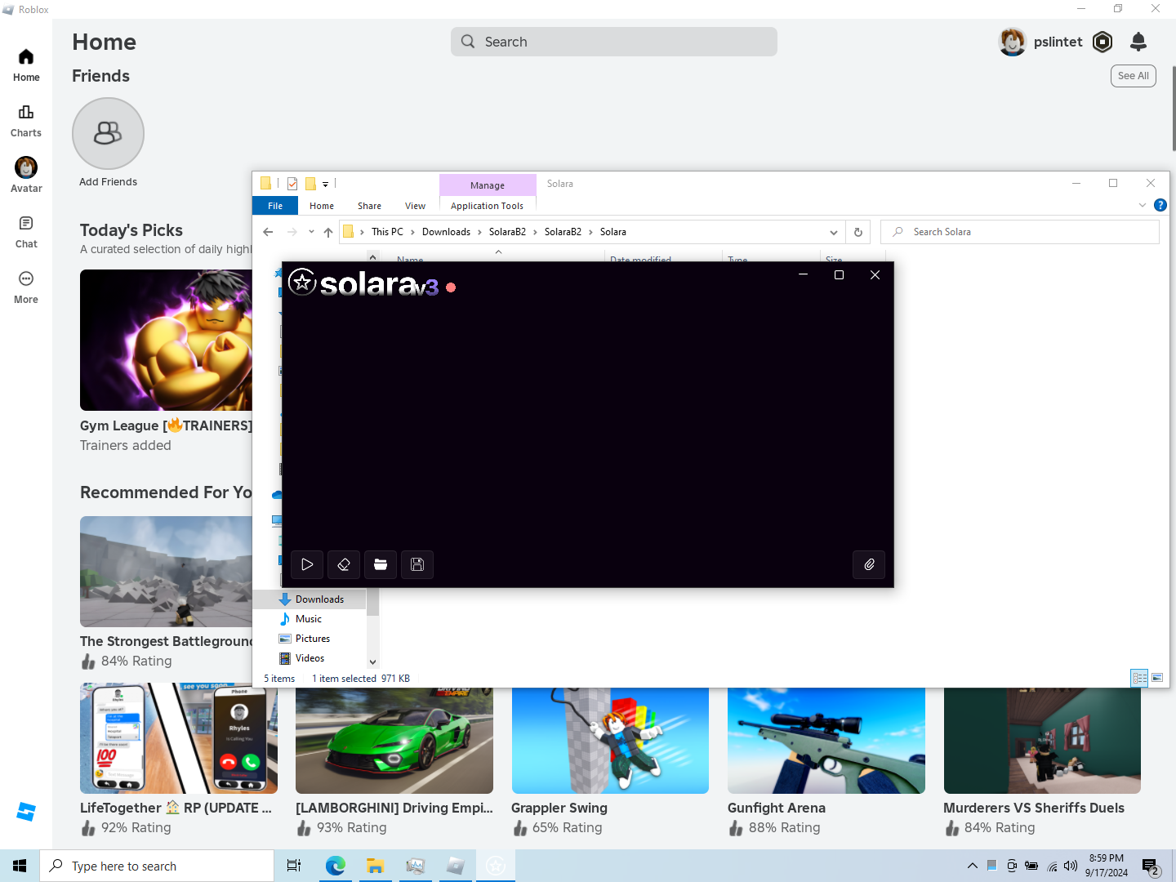The image size is (1176, 882).
Task: Go back in File Explorer
Action: (x=268, y=232)
